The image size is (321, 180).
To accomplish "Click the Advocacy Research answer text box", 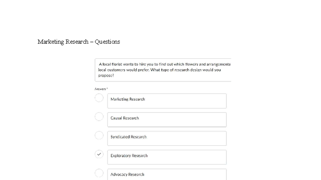I will coord(167,174).
